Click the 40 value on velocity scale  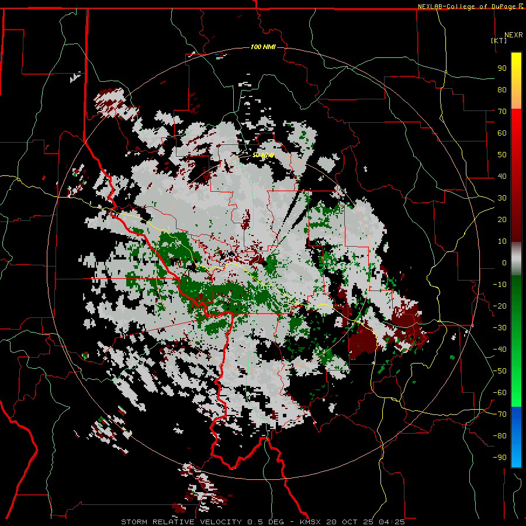pyautogui.click(x=502, y=177)
